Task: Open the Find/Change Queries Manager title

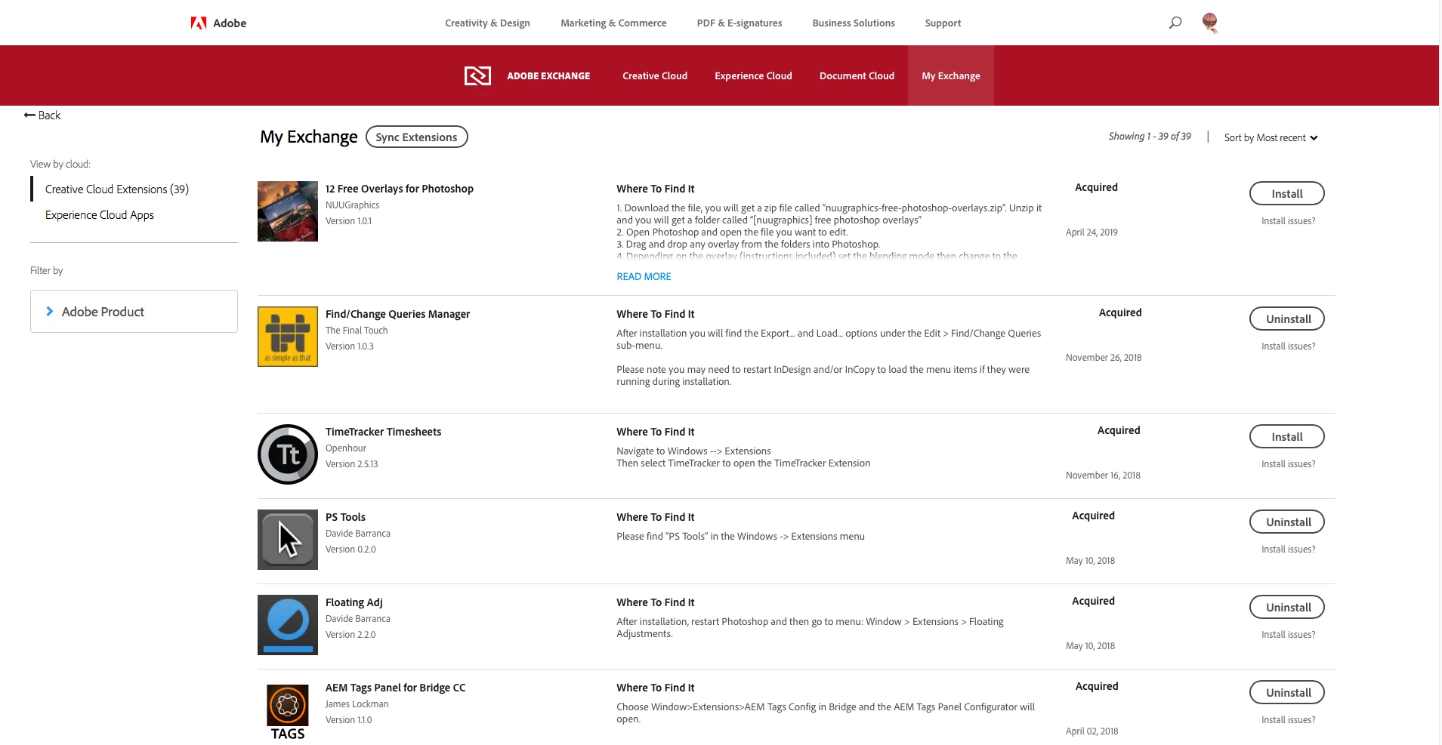Action: (x=397, y=315)
